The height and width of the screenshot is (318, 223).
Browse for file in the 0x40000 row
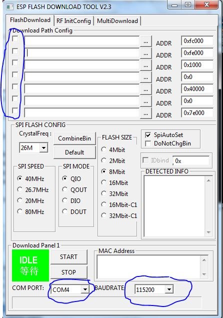click(x=145, y=89)
